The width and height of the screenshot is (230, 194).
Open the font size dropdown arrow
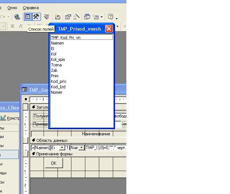[3, 27]
